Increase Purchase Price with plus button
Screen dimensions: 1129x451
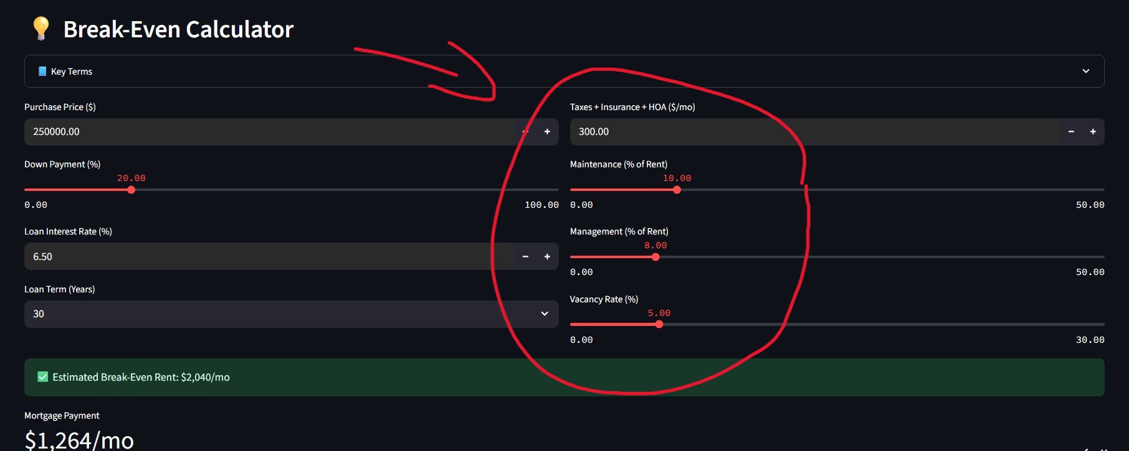547,132
